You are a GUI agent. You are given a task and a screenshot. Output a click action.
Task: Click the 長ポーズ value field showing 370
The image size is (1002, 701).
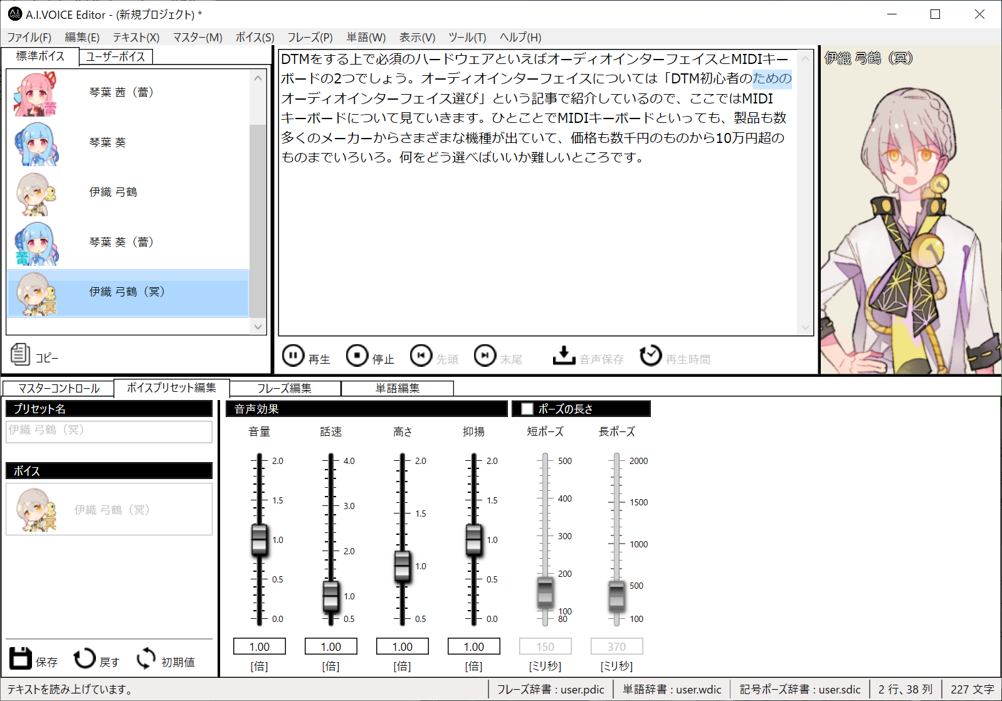[x=617, y=646]
